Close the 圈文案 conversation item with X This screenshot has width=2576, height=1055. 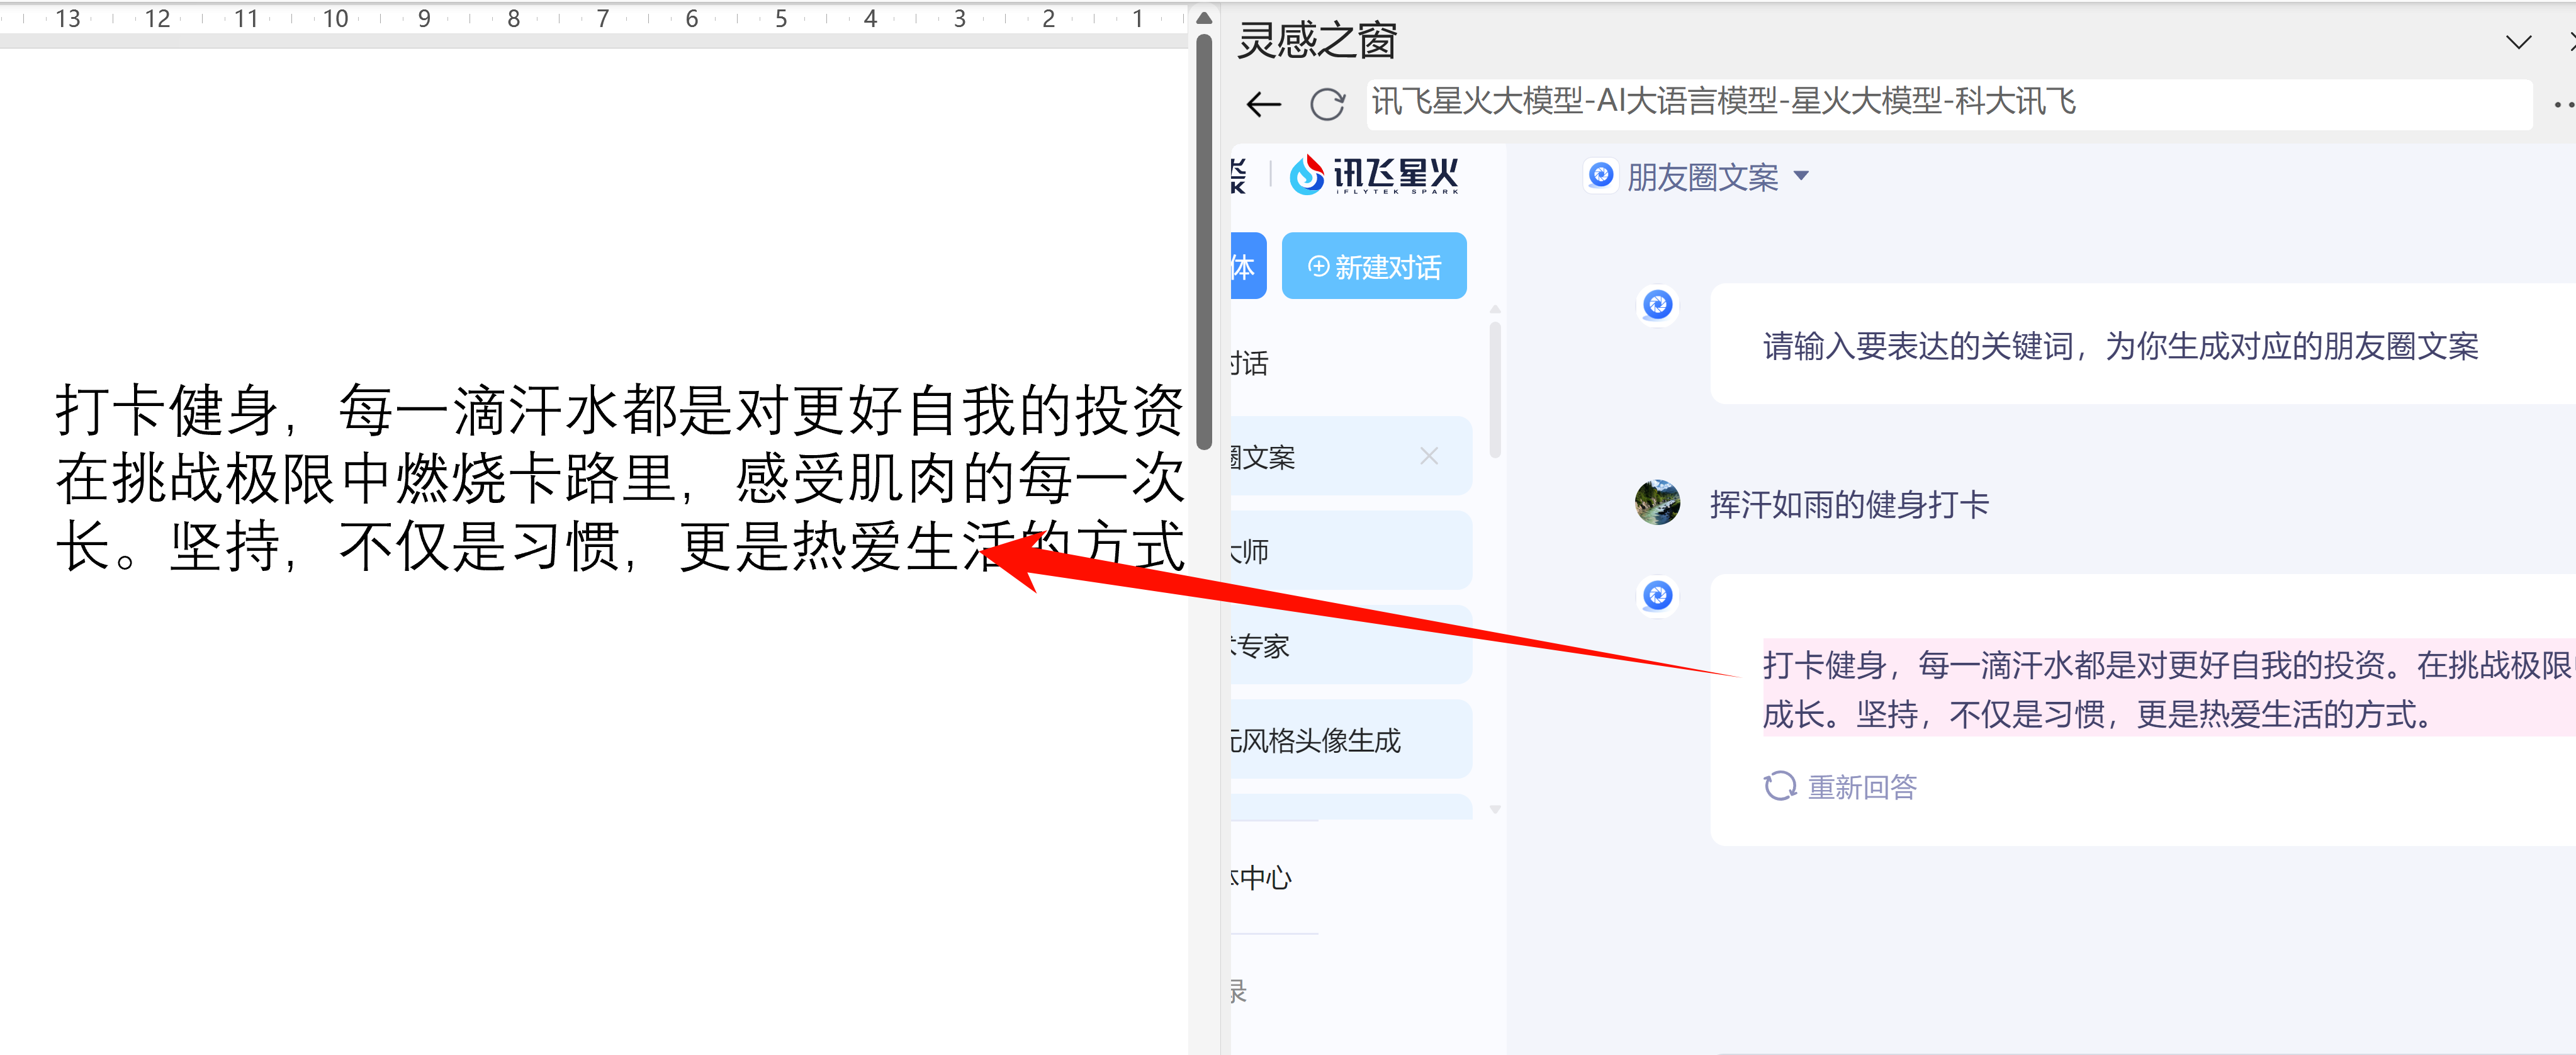[x=1429, y=456]
